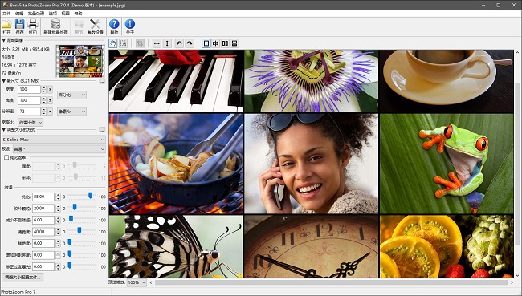Open the S-Spline Max method dropdown
The width and height of the screenshot is (522, 296).
[x=54, y=140]
